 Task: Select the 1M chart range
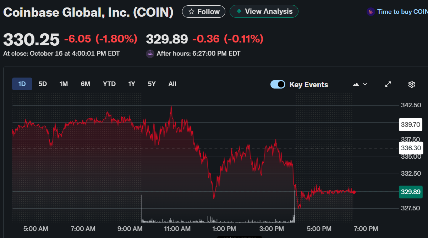pyautogui.click(x=64, y=84)
